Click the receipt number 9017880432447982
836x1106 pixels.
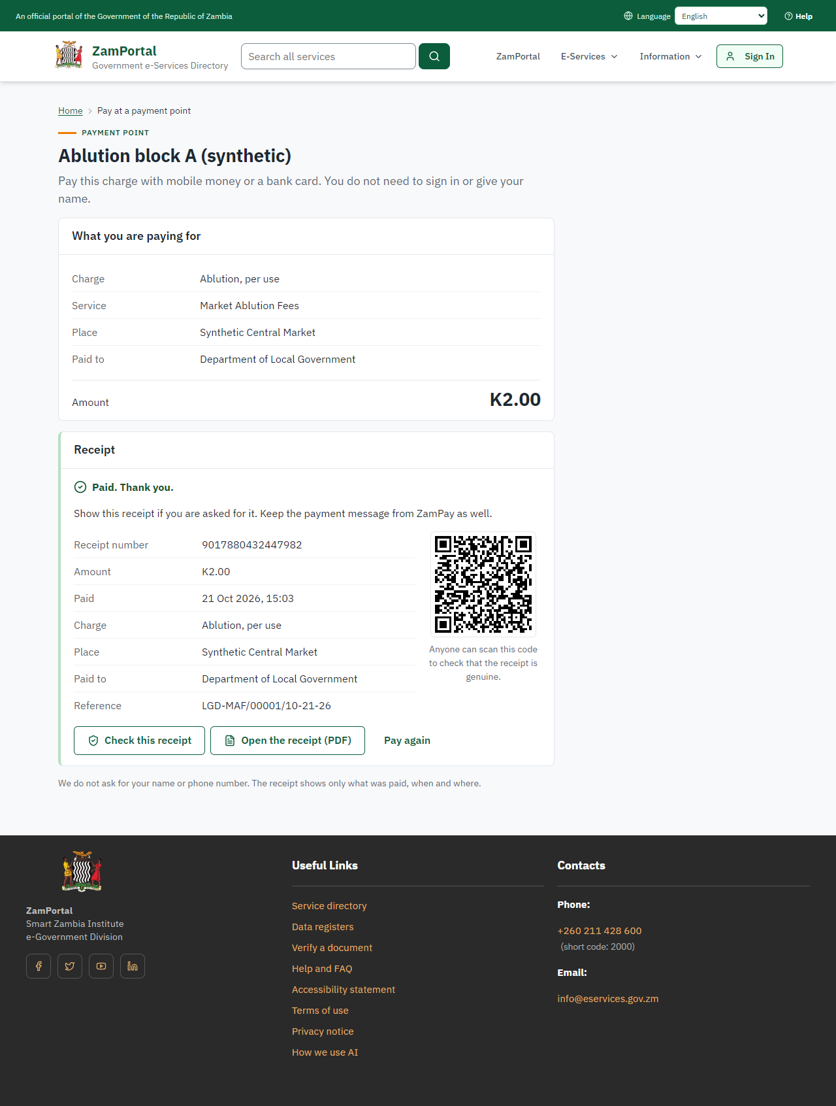click(x=252, y=545)
